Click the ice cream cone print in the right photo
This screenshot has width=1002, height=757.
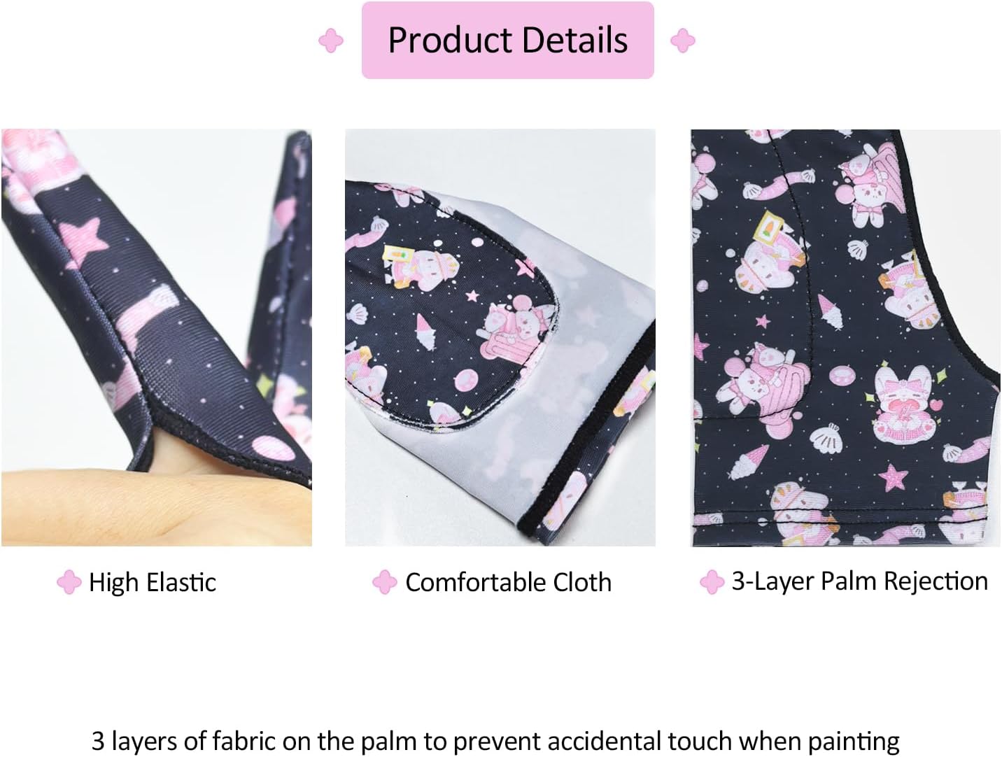point(745,463)
